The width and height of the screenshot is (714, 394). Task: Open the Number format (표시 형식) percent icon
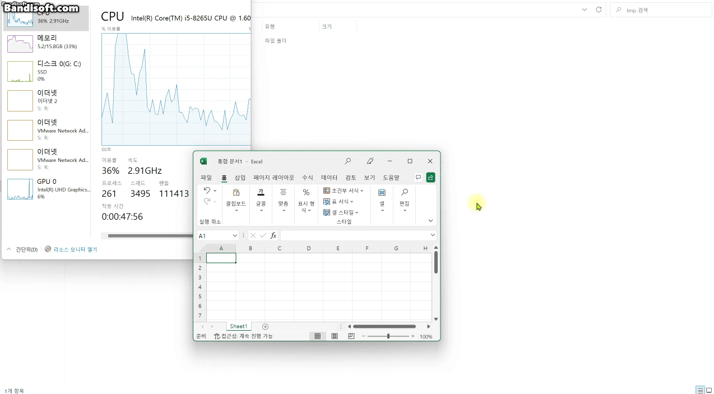click(306, 192)
